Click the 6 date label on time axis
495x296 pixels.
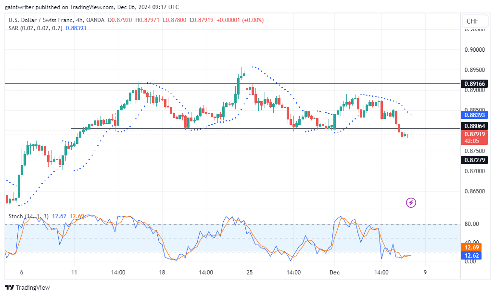click(x=22, y=272)
